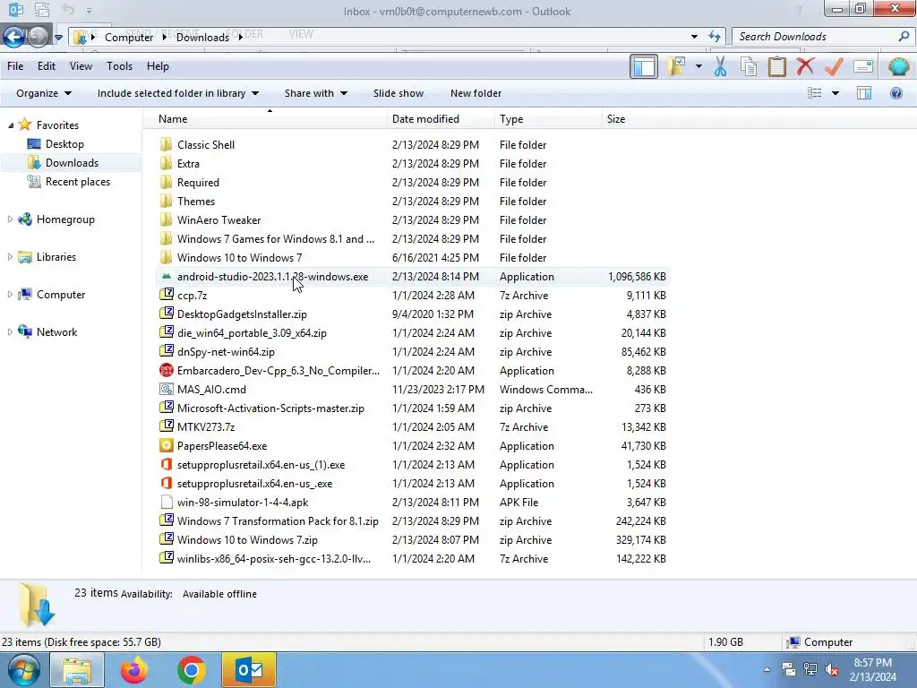Click the New folder button
Viewport: 917px width, 688px height.
[476, 93]
